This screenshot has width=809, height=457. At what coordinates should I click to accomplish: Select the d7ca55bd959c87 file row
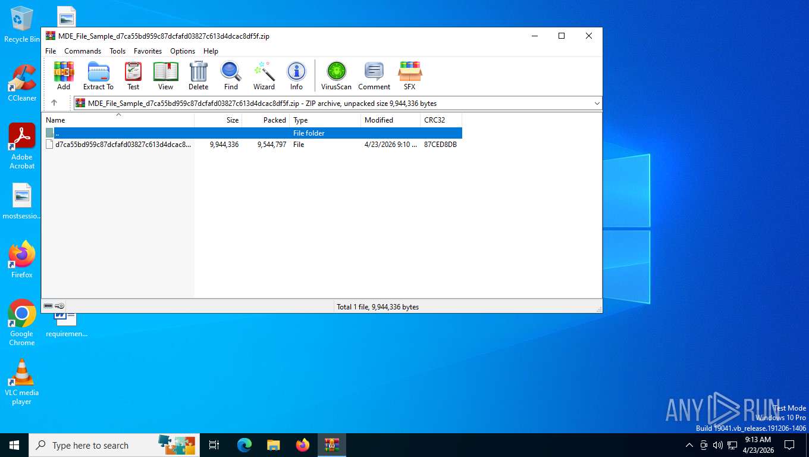123,145
